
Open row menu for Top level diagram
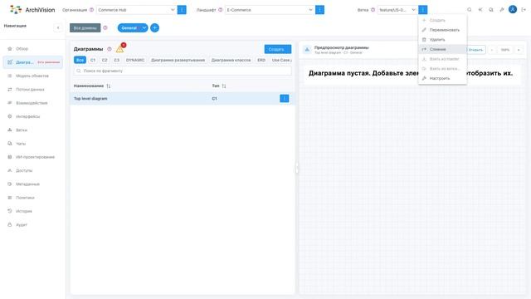coord(285,98)
